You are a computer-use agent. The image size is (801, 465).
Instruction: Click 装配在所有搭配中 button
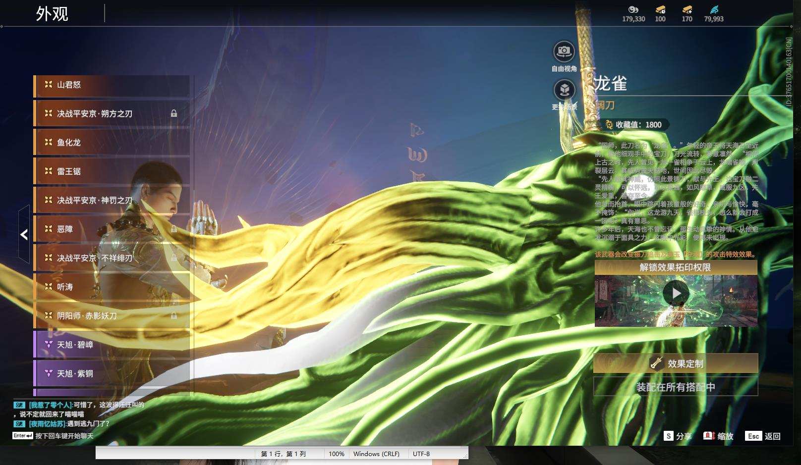[676, 387]
